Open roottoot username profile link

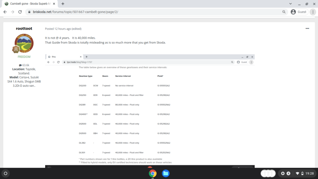point(24,29)
